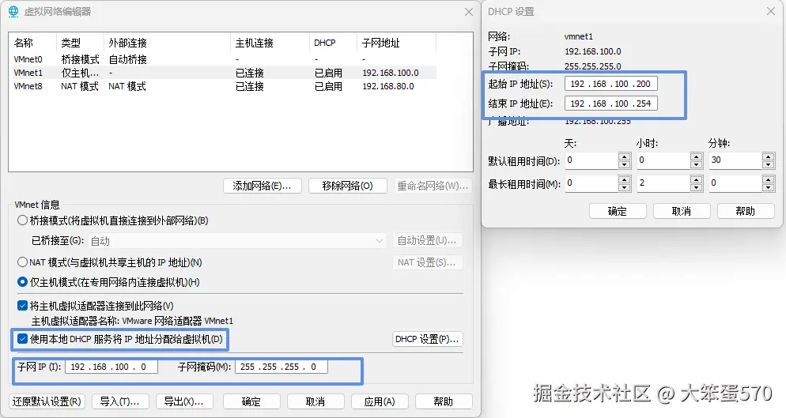Select the NAT 模式 radio button

(x=22, y=262)
